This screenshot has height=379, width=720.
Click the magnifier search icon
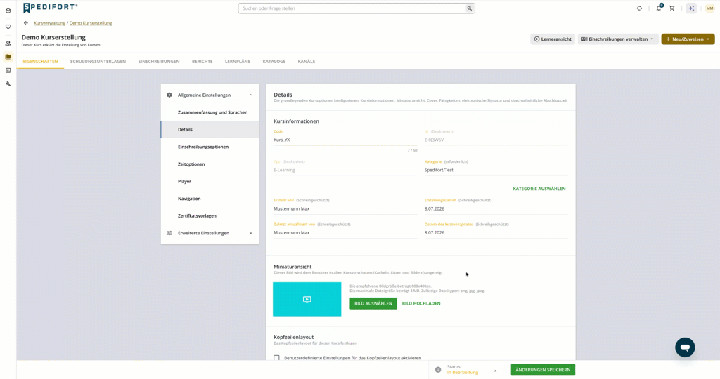469,8
